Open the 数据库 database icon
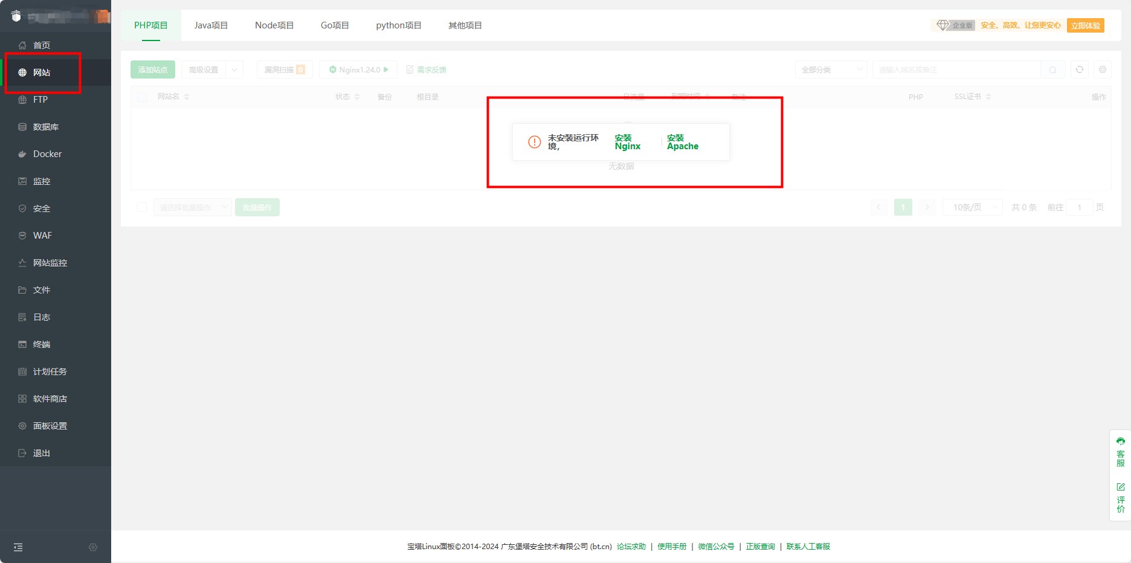The width and height of the screenshot is (1131, 563). click(22, 127)
